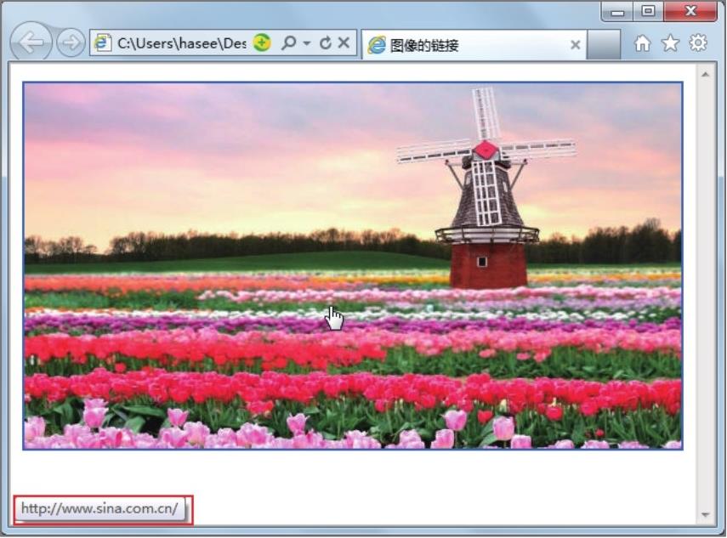Click the green compatibility icon in address bar

click(x=262, y=43)
